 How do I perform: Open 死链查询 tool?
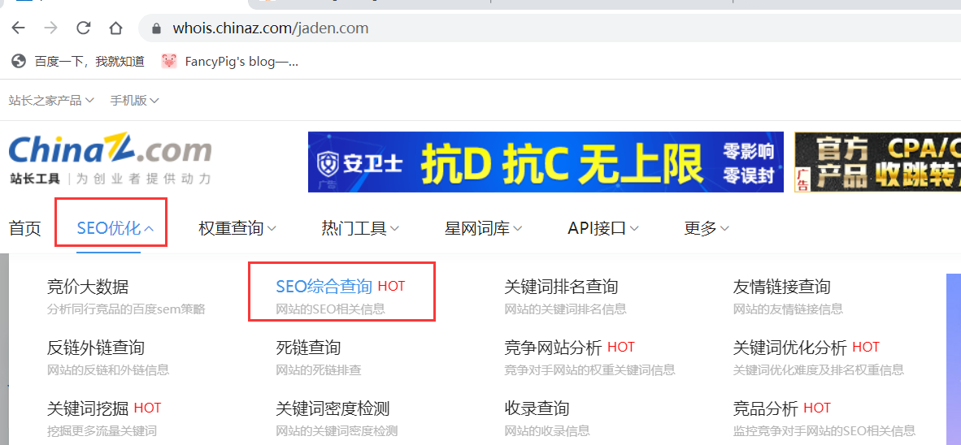pyautogui.click(x=308, y=348)
